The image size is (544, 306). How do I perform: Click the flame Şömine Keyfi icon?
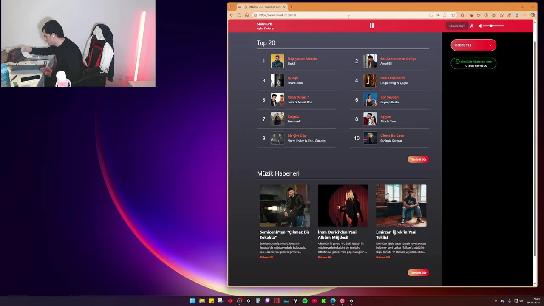point(472,26)
